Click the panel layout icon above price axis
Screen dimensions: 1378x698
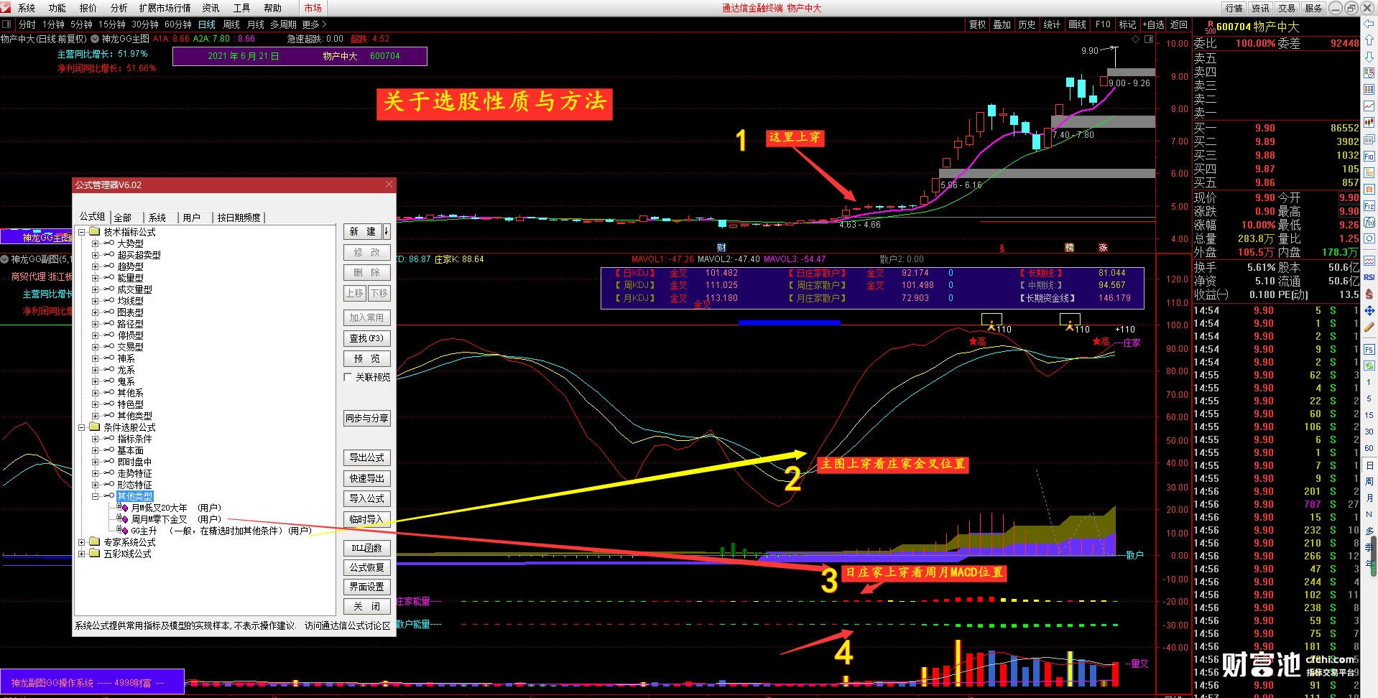pyautogui.click(x=1148, y=39)
